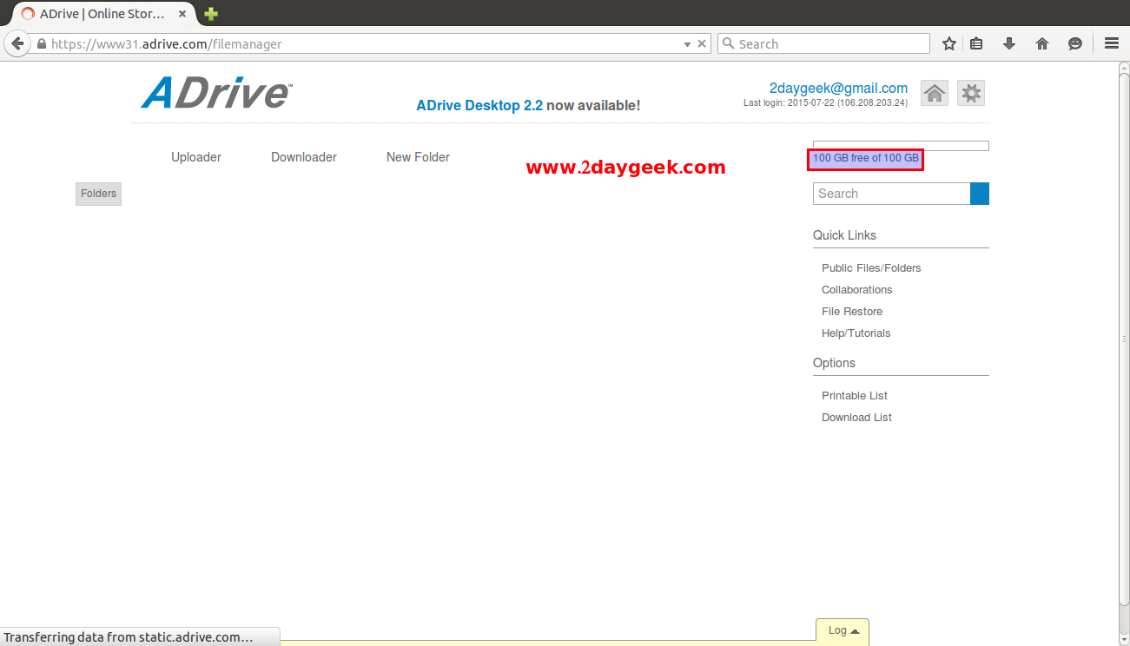Screen dimensions: 1130x646
Task: Click the 'Transferring data' status bar text
Action: pyautogui.click(x=129, y=637)
